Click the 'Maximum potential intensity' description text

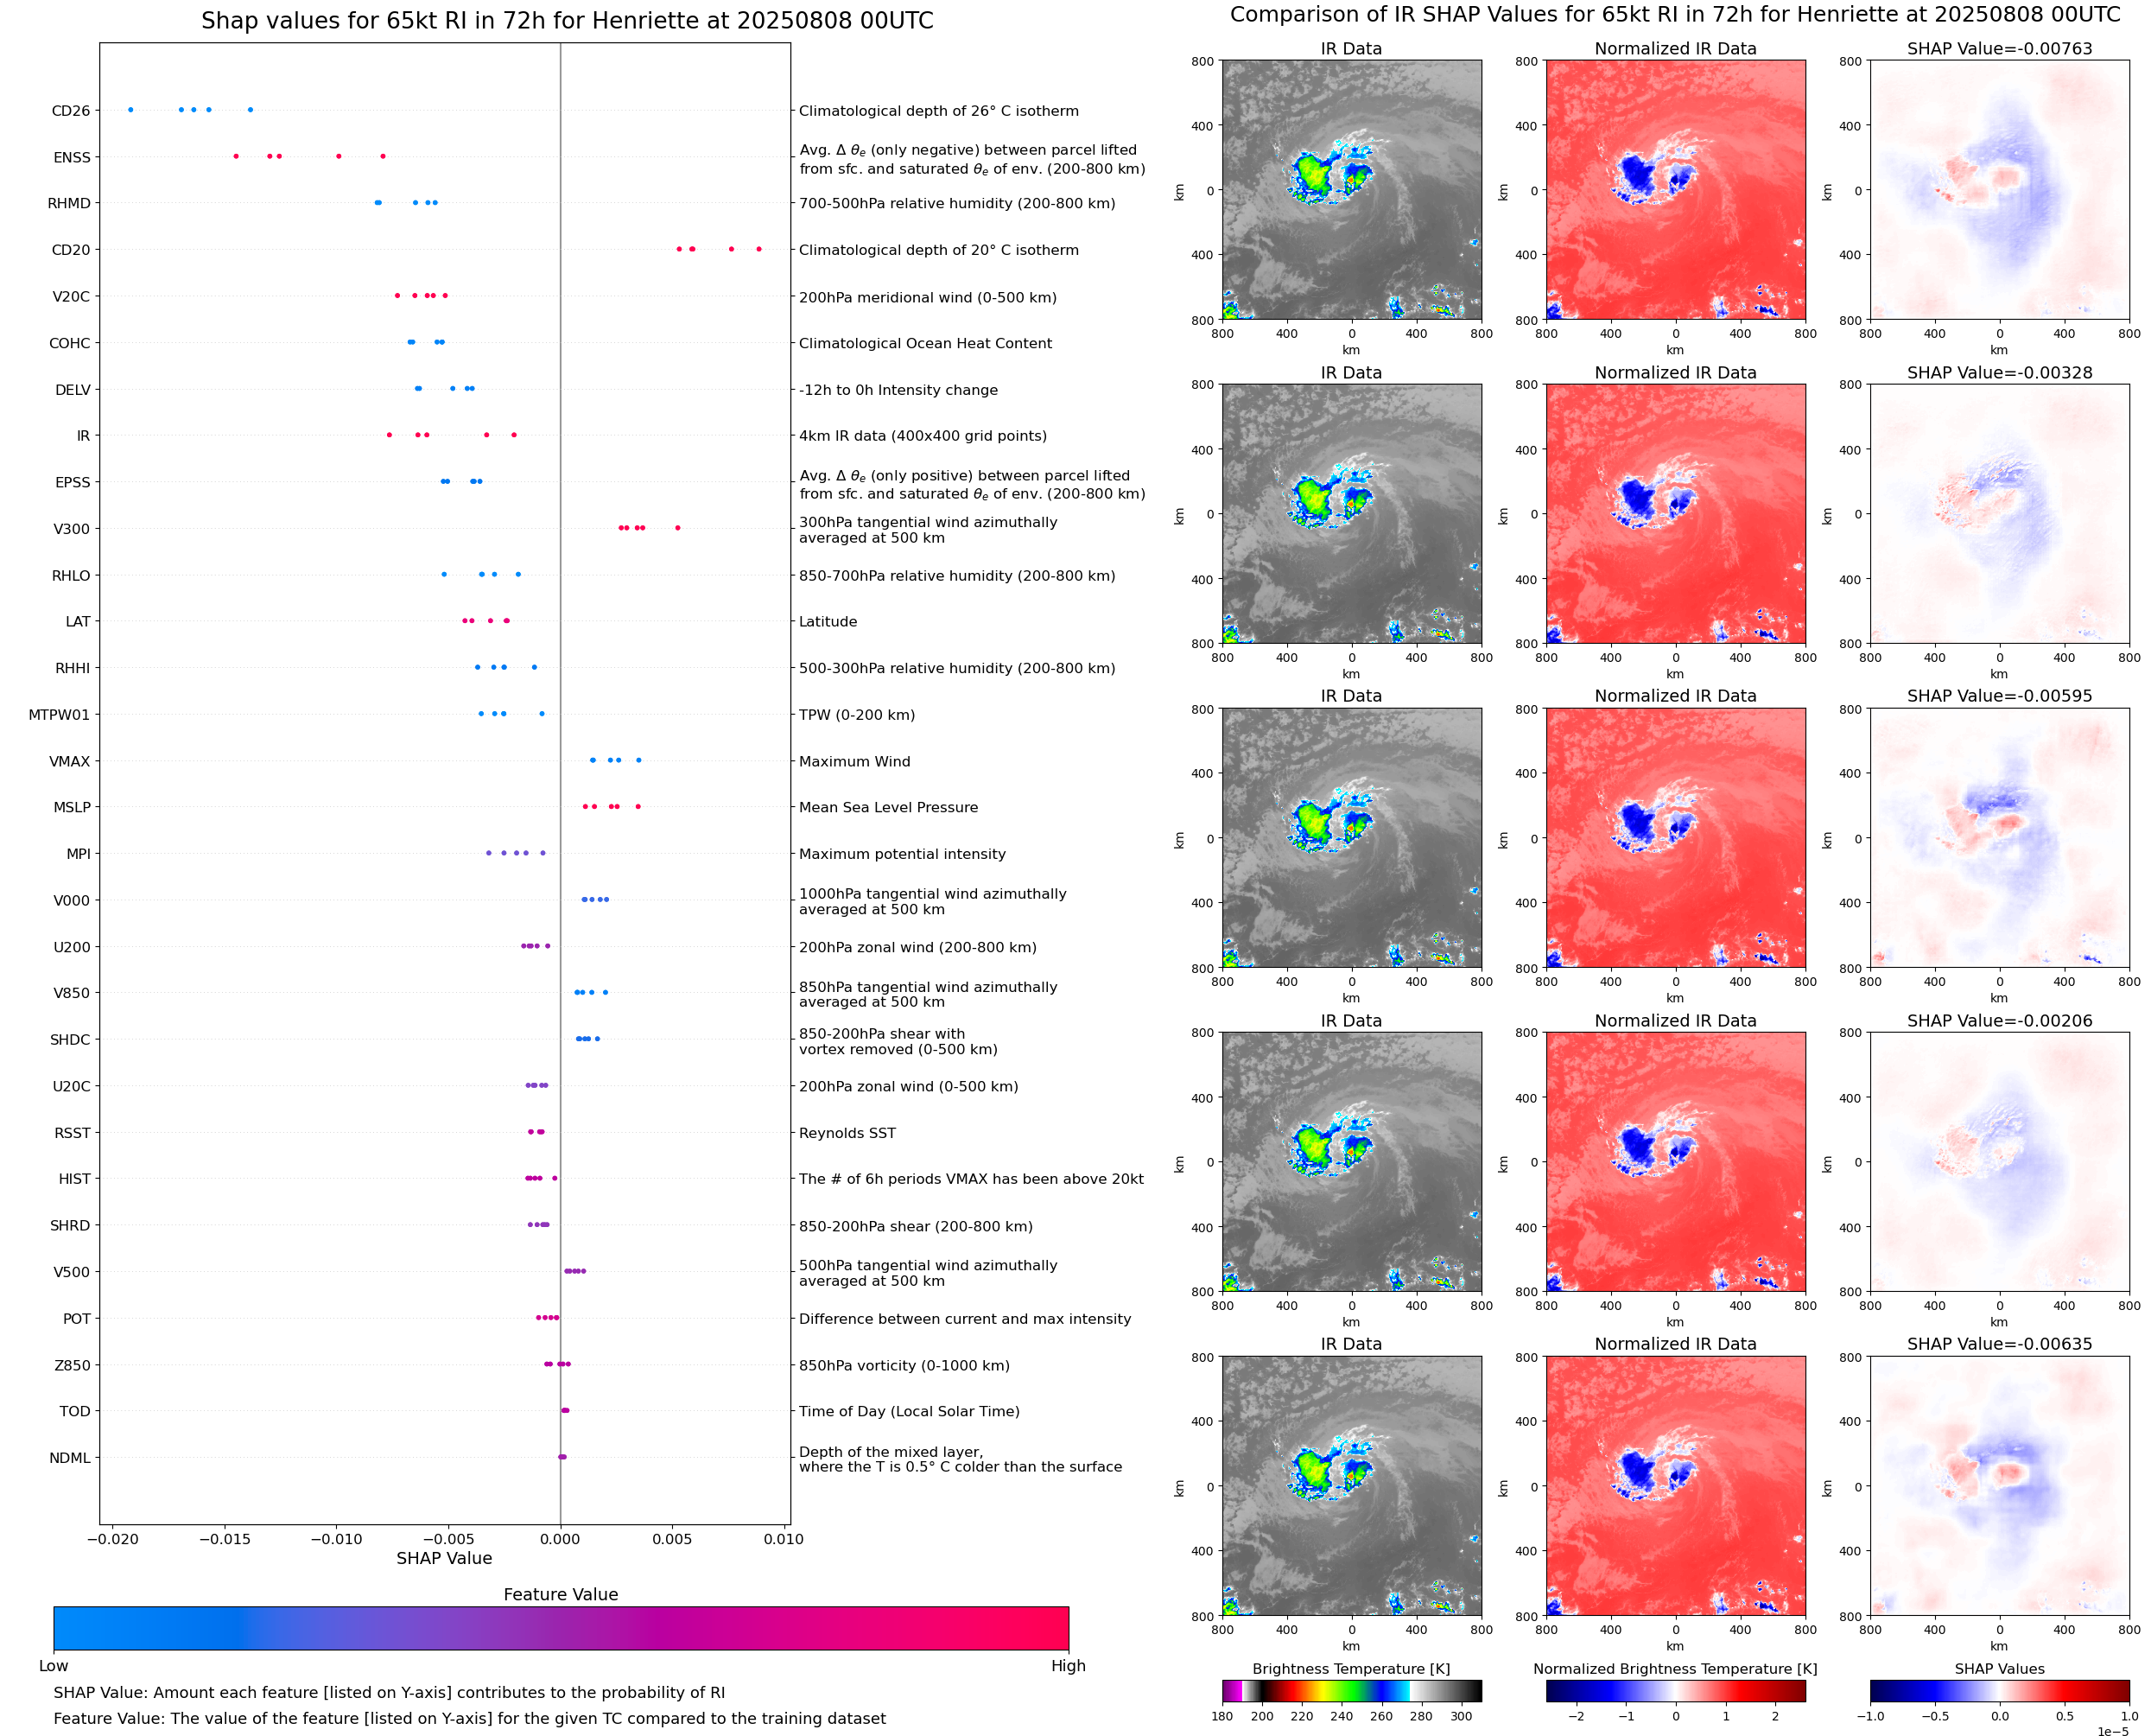(902, 854)
